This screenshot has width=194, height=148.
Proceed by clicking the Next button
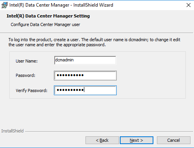pyautogui.click(x=137, y=140)
